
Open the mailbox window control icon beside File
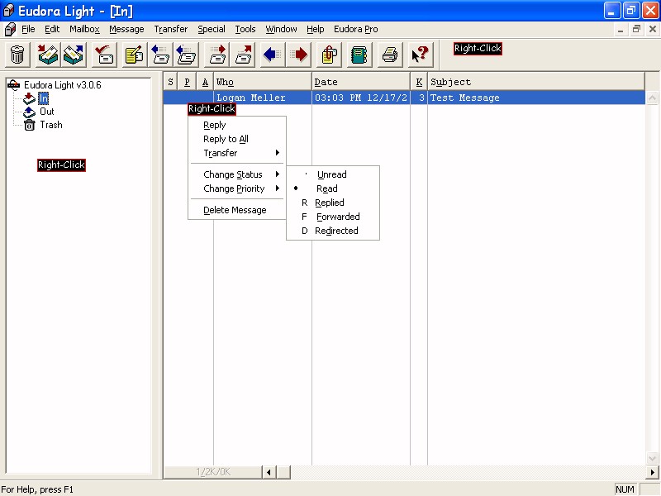[x=10, y=29]
